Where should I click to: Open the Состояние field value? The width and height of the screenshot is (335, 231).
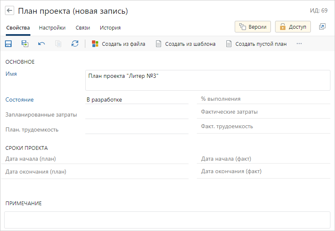[x=136, y=99]
